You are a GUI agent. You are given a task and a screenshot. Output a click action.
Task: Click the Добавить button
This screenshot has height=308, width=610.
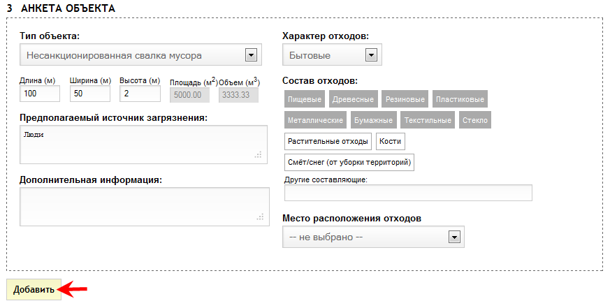pyautogui.click(x=34, y=289)
